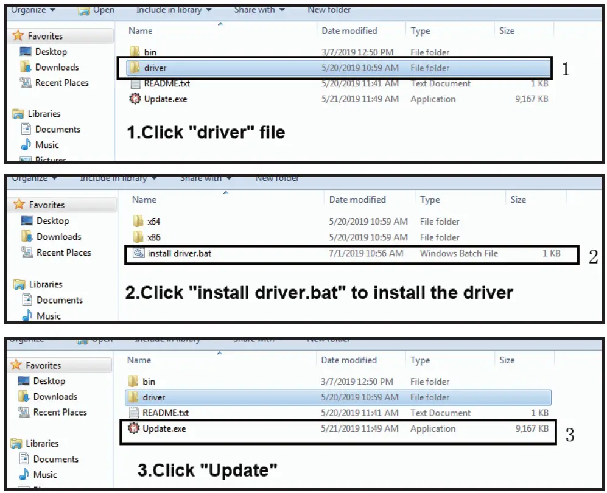Select the x64 folder icon

[138, 221]
